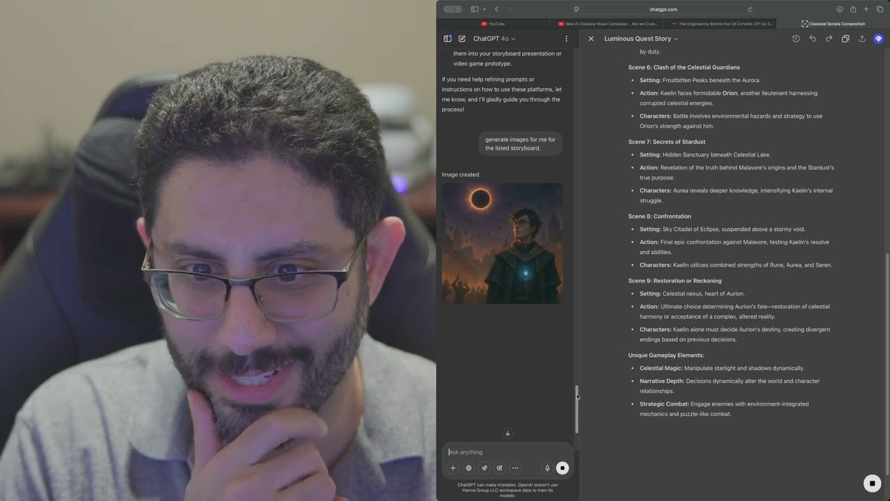
Task: Select Classical Sonata Composition tab
Action: [833, 24]
